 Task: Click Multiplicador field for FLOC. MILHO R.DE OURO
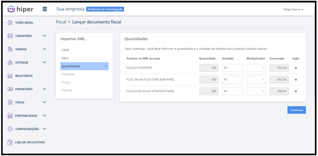pos(257,80)
